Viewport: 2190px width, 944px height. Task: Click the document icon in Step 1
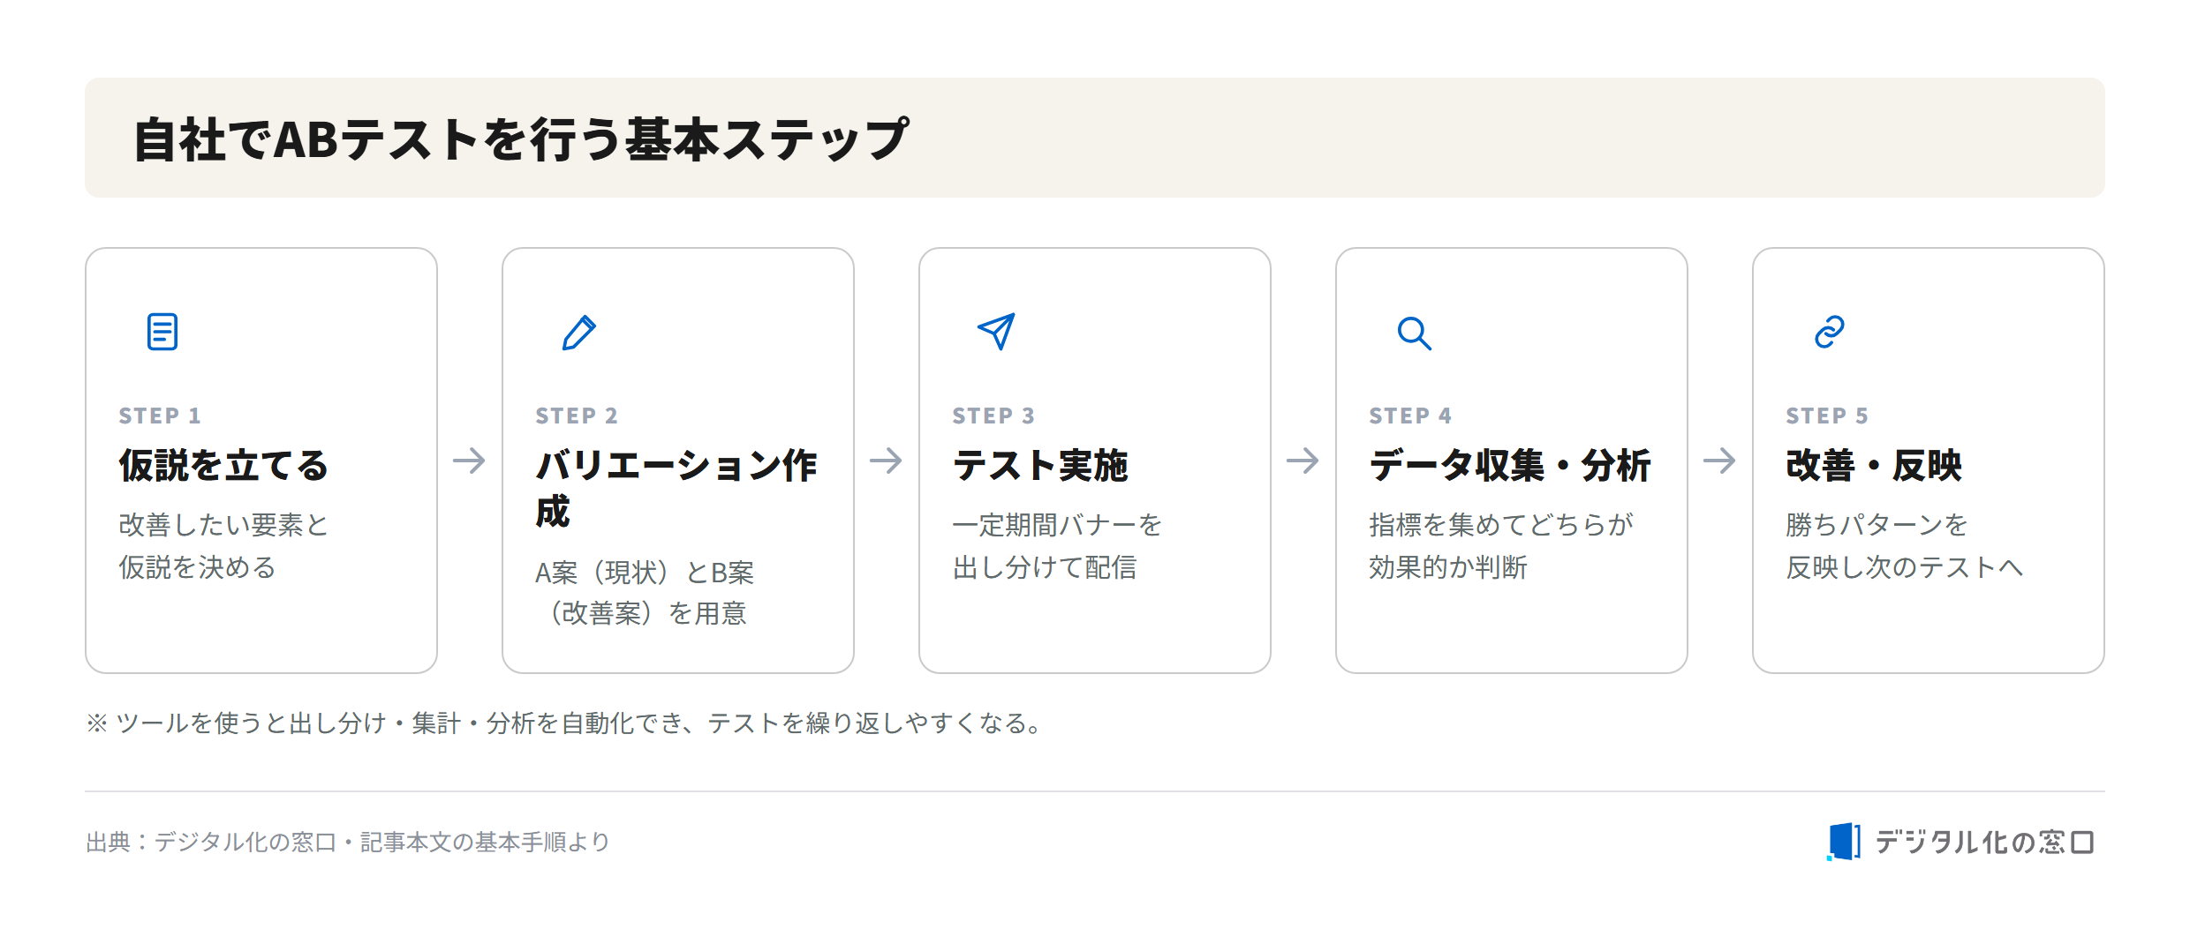(x=162, y=332)
